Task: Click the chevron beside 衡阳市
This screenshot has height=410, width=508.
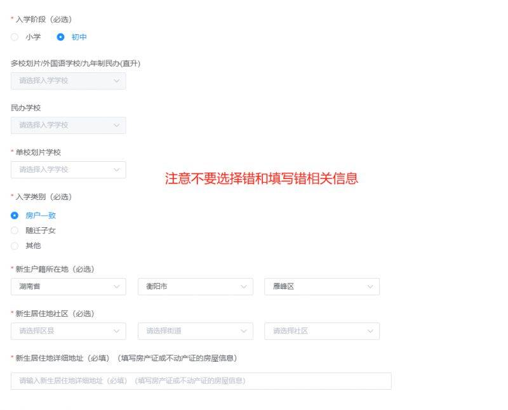Action: click(243, 287)
